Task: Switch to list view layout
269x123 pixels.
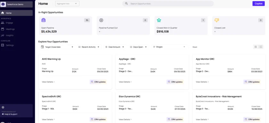Action: 261,47
